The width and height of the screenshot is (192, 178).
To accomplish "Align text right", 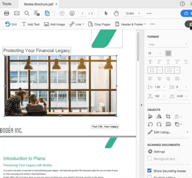I will coord(168,79).
